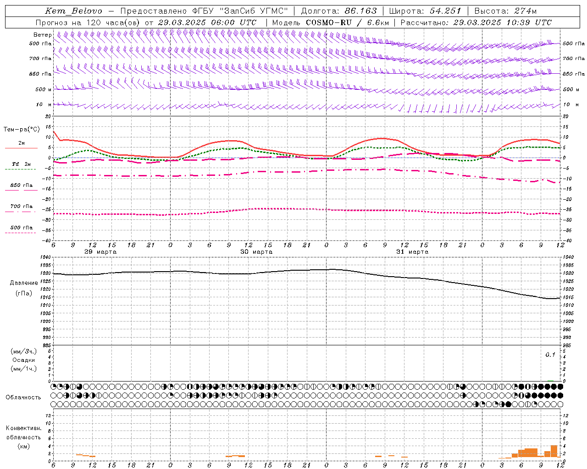Viewport: 587px width, 469px height.
Task: Click the Td 2м dew point legend entry
Action: pos(21,164)
